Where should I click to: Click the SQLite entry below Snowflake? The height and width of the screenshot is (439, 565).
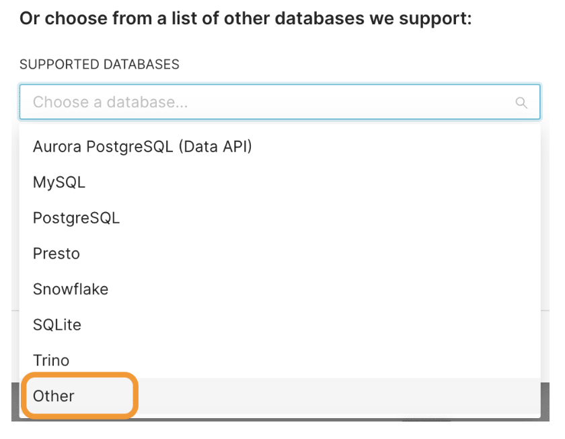click(x=280, y=325)
